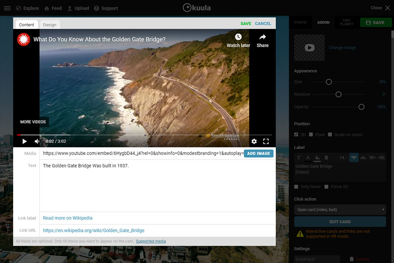Enable Scale on zoom checkbox
The width and height of the screenshot is (394, 263).
[x=330, y=135]
